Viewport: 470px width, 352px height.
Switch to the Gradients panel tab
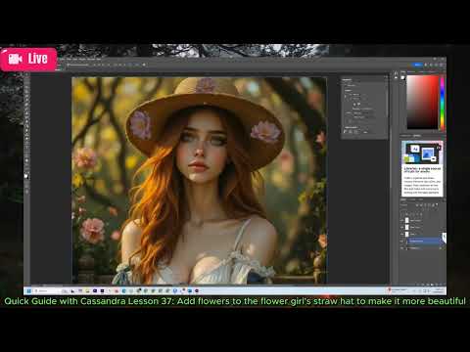(421, 71)
